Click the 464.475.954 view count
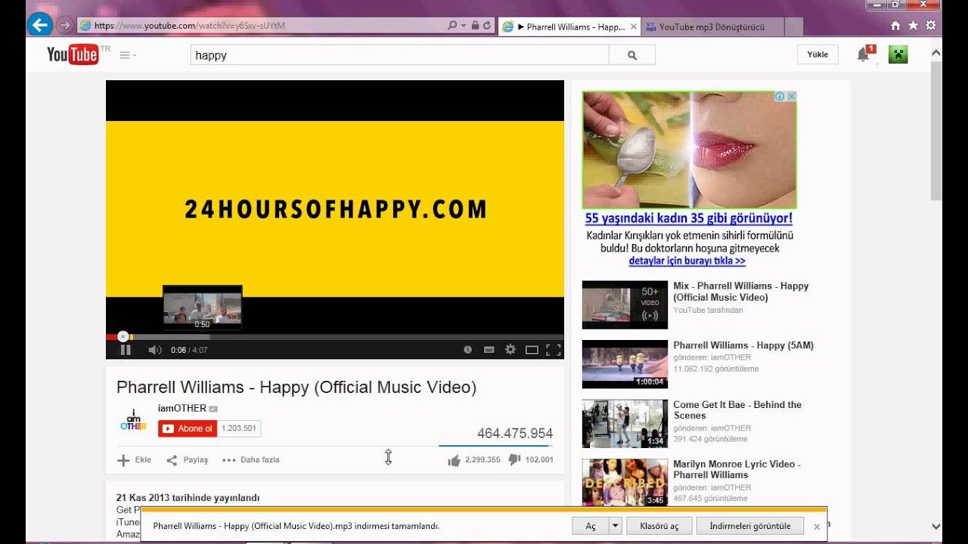The image size is (968, 544). click(515, 433)
